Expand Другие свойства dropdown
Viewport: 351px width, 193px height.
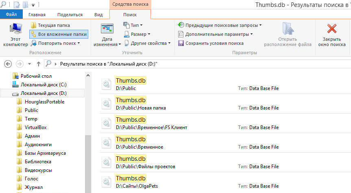148,43
